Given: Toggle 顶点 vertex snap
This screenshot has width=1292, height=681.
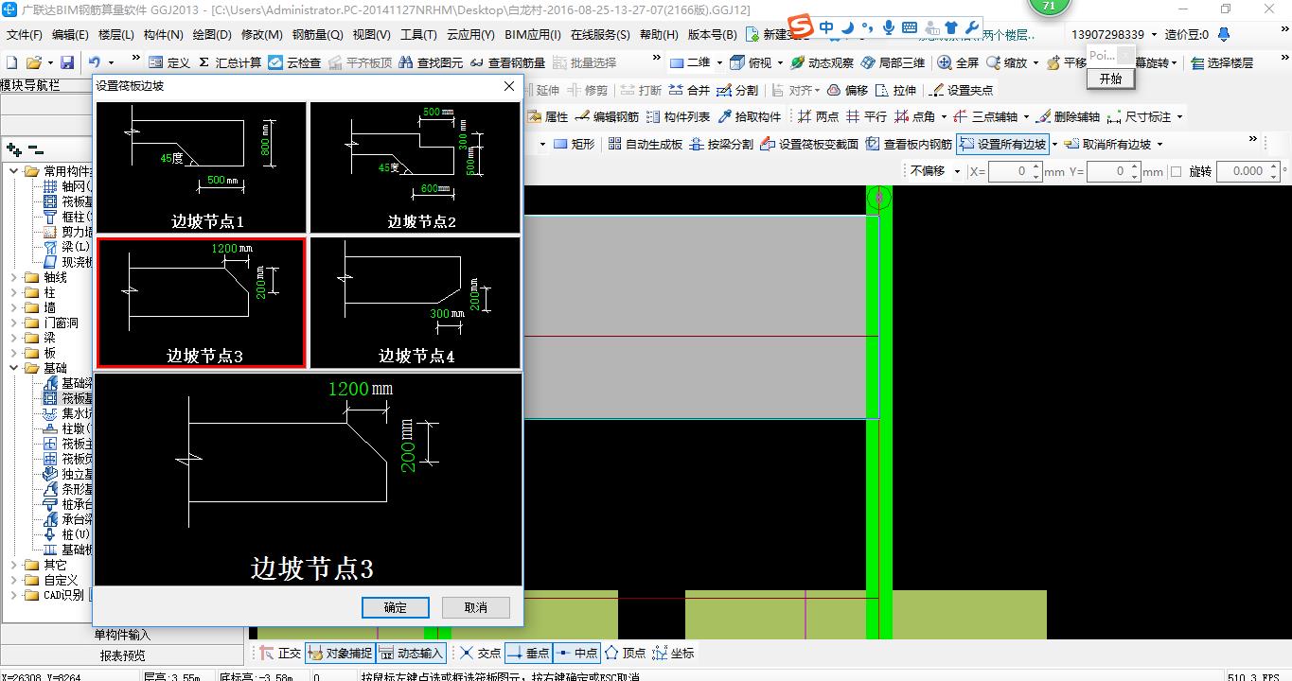Looking at the screenshot, I should pos(625,653).
